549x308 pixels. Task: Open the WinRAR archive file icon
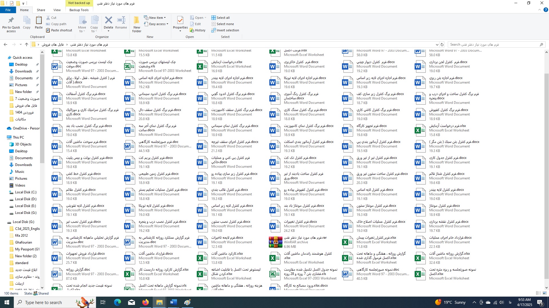pos(275,242)
